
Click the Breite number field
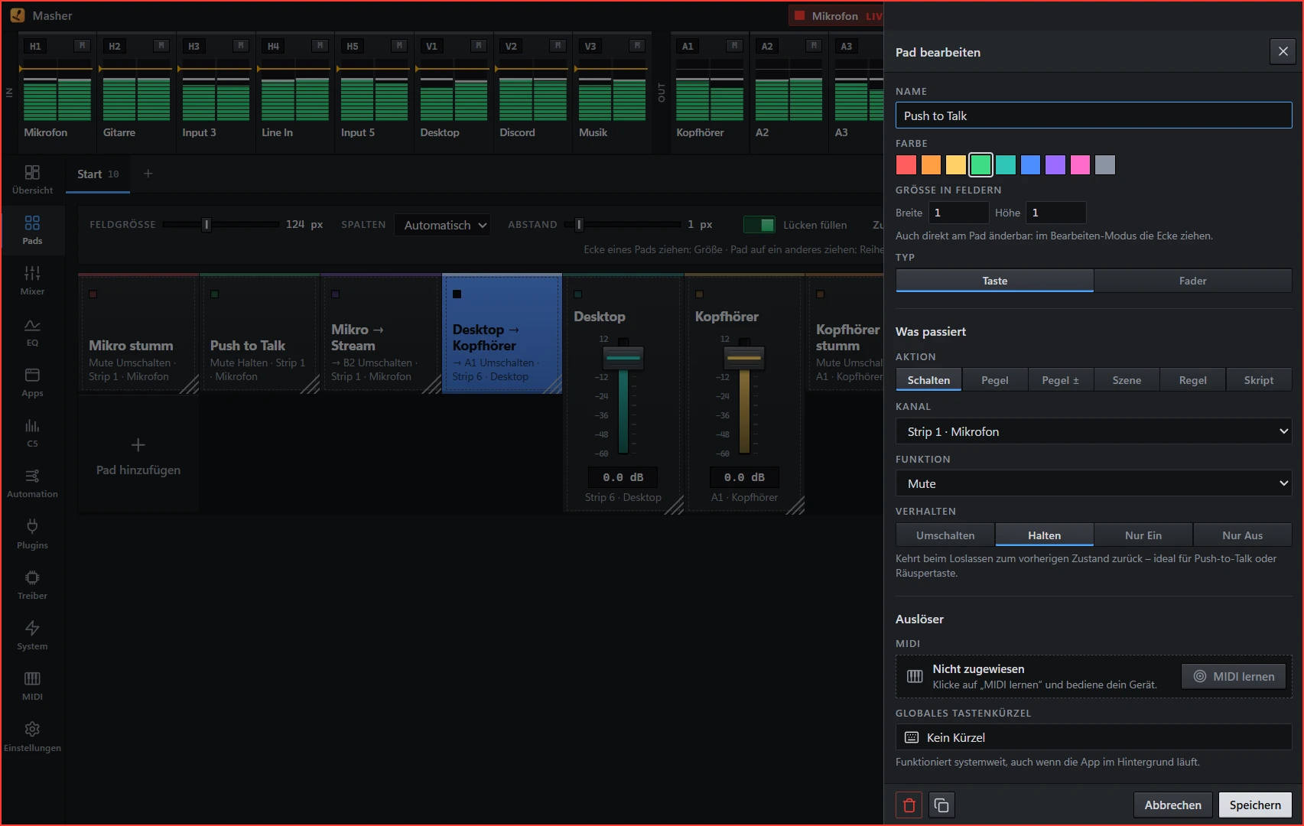coord(958,213)
